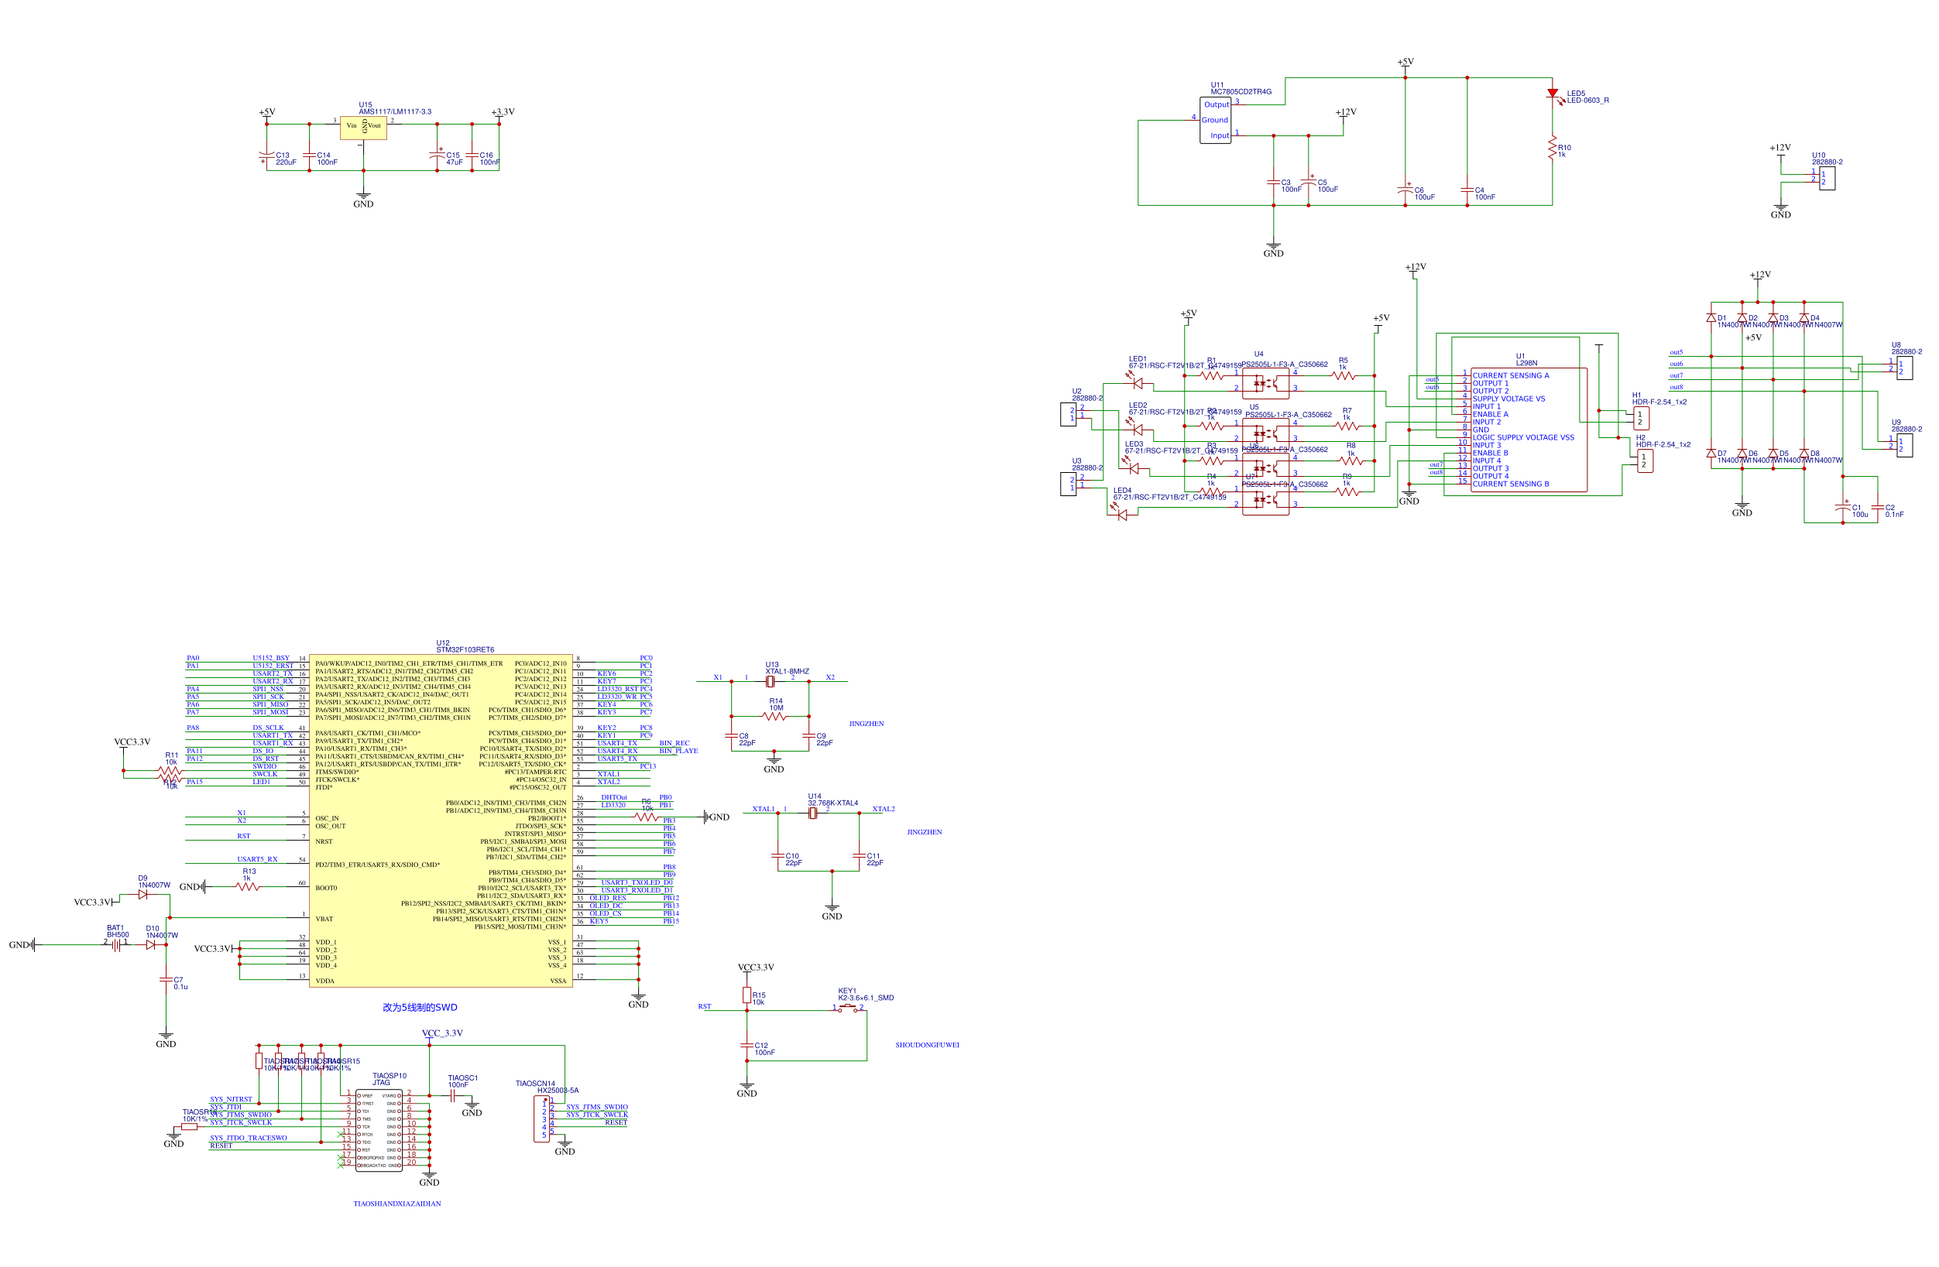1939x1267 pixels.
Task: Select the BAT1 BH500 battery symbol
Action: [116, 944]
